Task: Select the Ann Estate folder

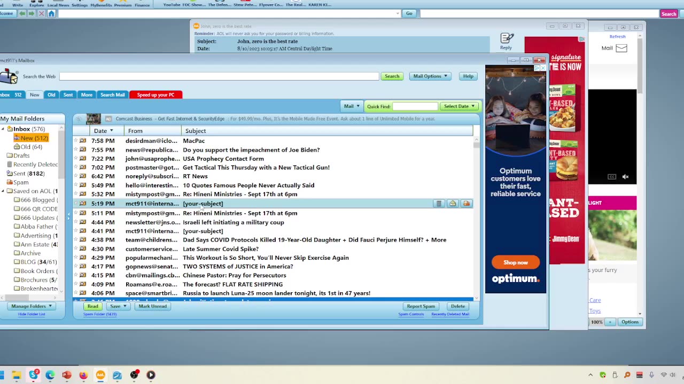Action: point(35,244)
